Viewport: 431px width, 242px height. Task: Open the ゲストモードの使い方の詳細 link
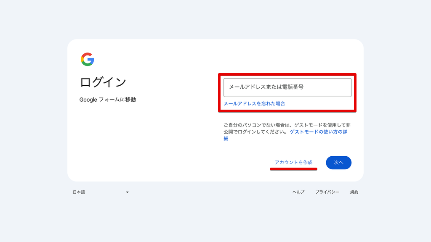point(318,132)
